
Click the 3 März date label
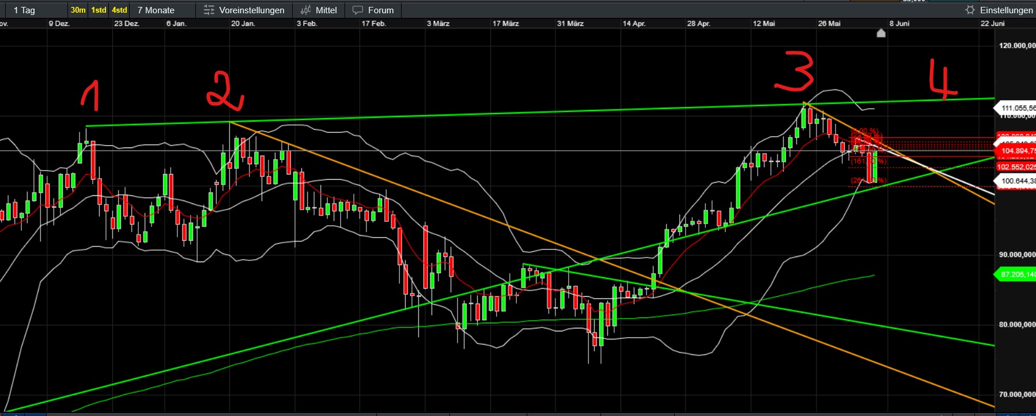[438, 24]
